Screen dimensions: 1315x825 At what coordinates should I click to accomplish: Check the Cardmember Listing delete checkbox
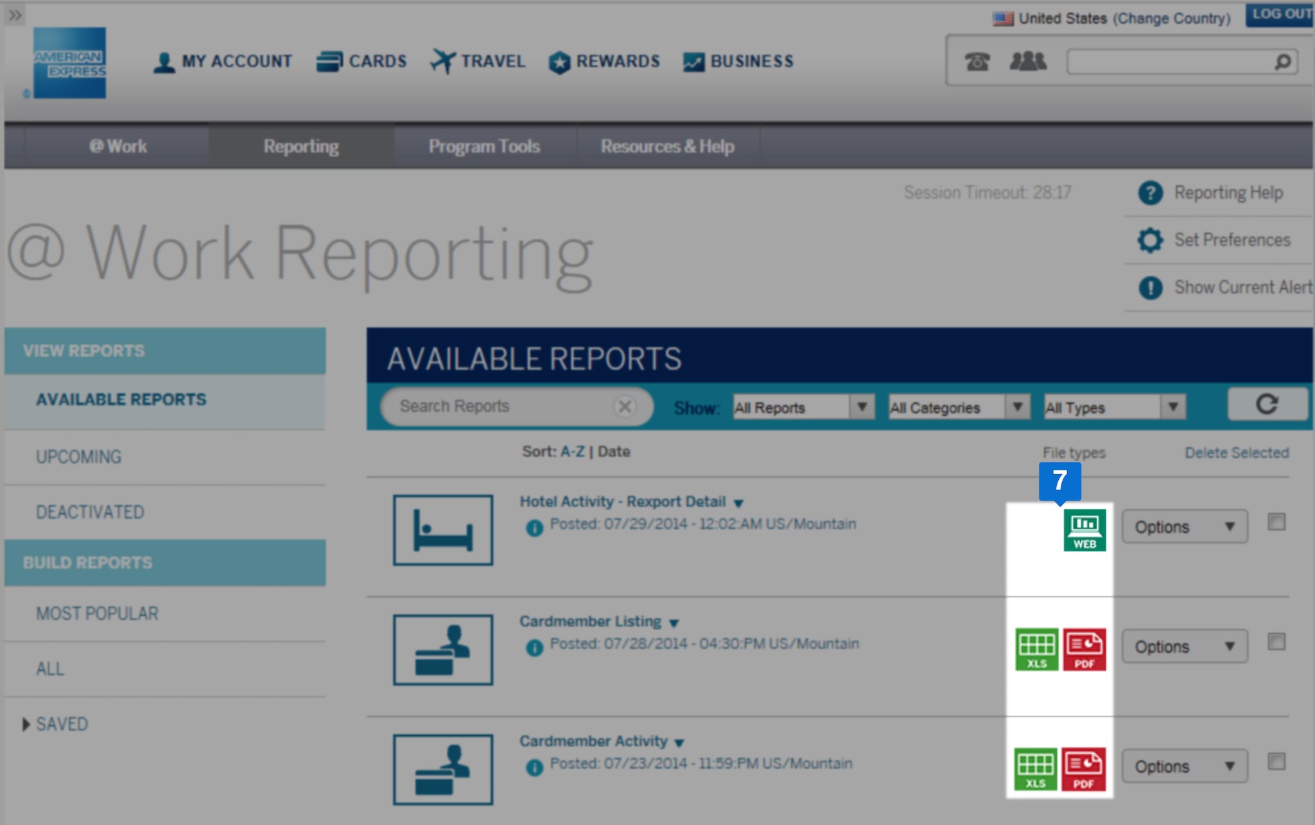click(x=1277, y=642)
